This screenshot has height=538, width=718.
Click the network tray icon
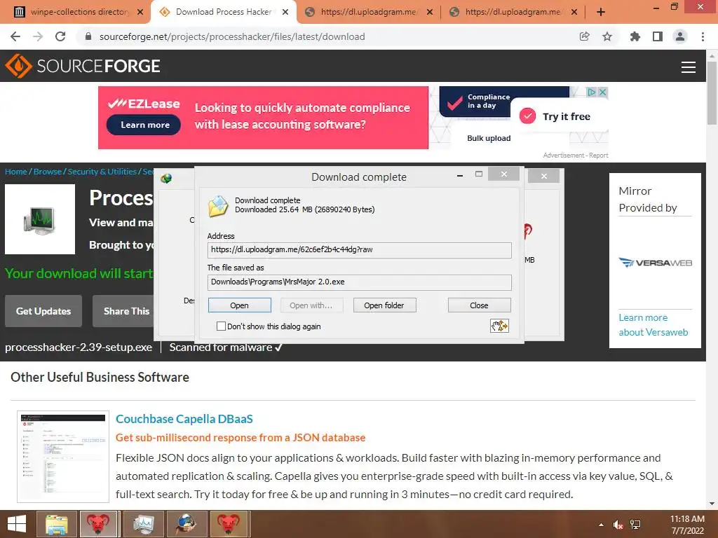(x=635, y=525)
